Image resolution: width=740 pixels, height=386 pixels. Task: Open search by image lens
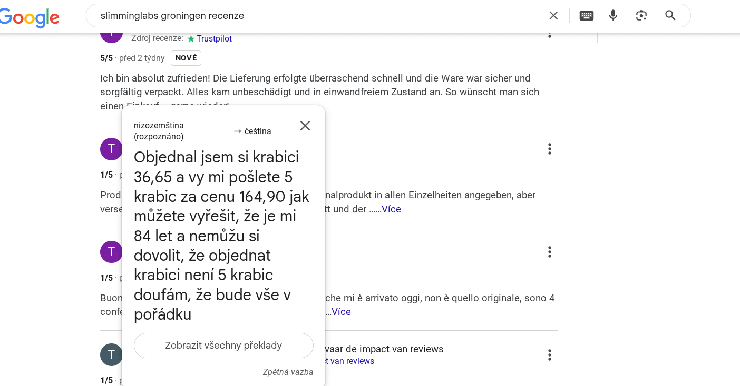[641, 15]
